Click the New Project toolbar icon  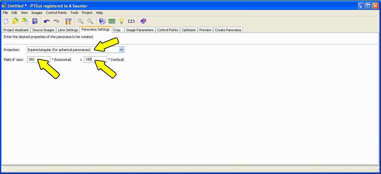click(6, 21)
